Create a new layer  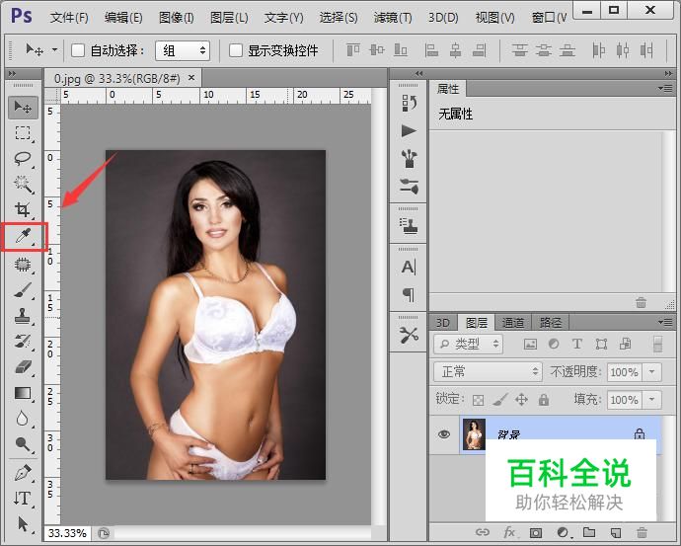tap(616, 532)
